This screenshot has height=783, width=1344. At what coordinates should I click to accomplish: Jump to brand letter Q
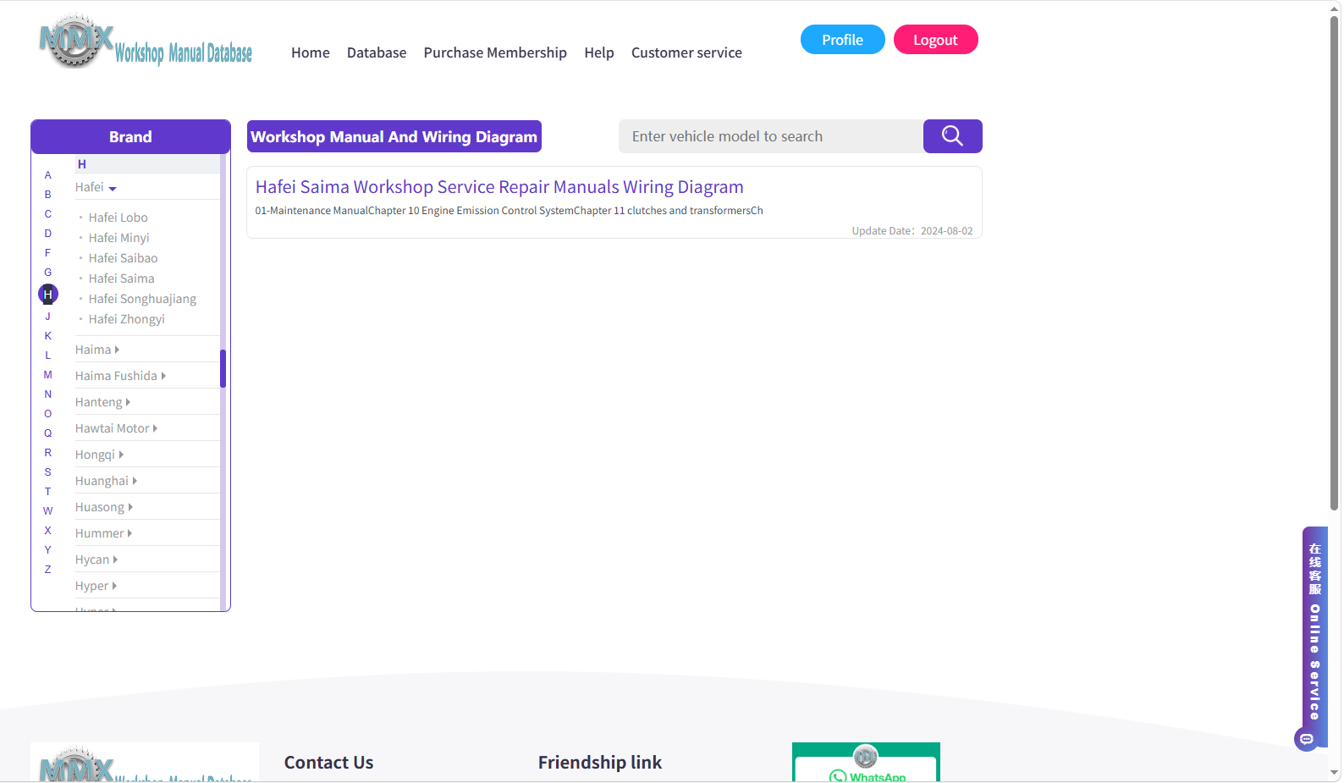point(48,433)
